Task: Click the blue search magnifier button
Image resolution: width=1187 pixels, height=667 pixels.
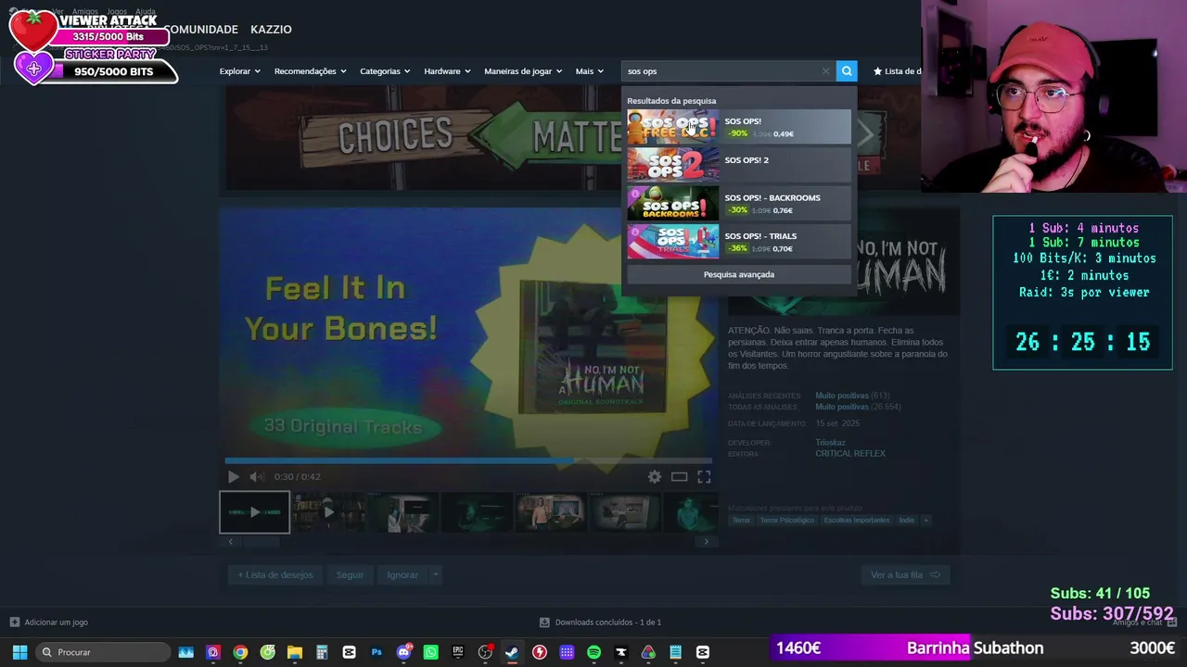Action: click(x=847, y=71)
